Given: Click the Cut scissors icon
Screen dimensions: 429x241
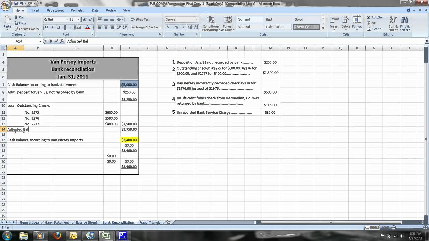Looking at the screenshot, I should pos(16,17).
